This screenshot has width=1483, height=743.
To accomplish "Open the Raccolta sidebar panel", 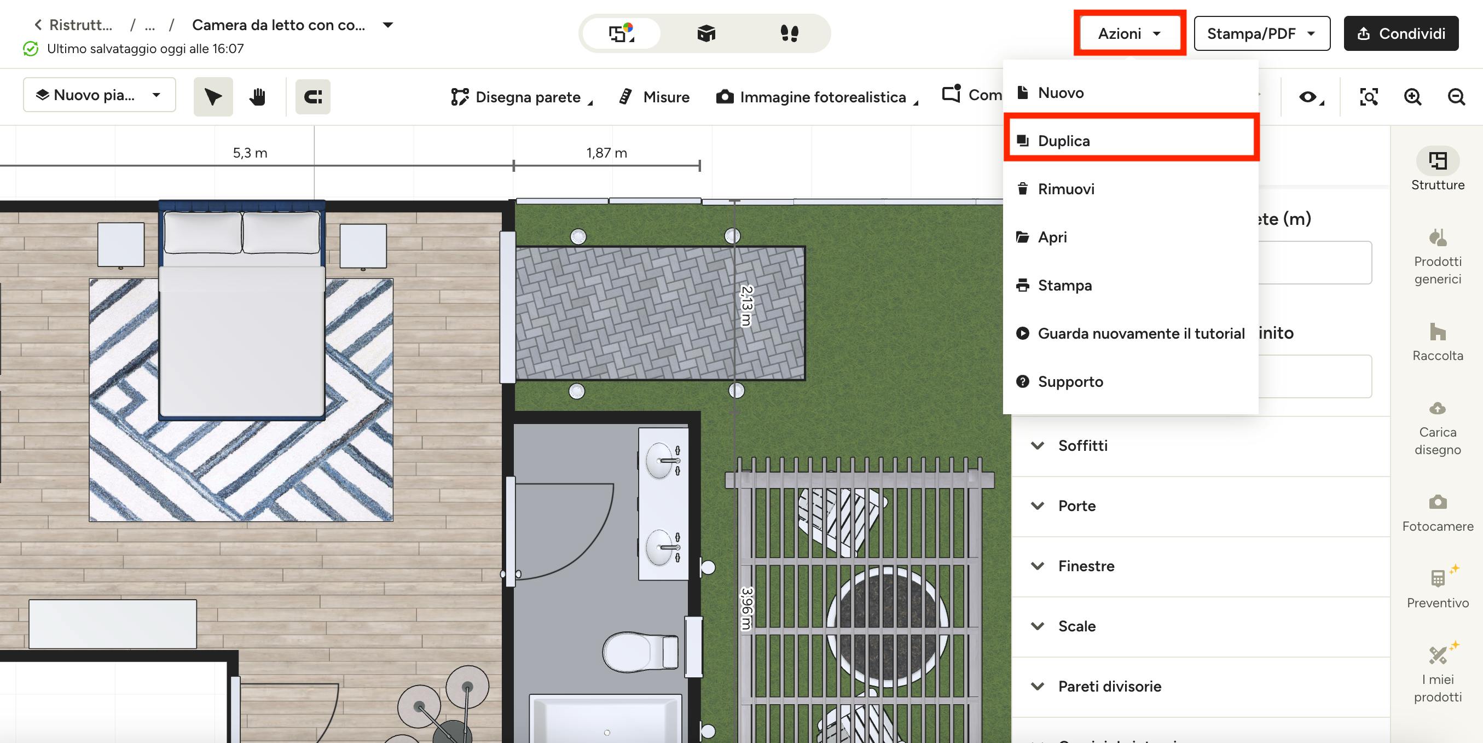I will pos(1438,342).
